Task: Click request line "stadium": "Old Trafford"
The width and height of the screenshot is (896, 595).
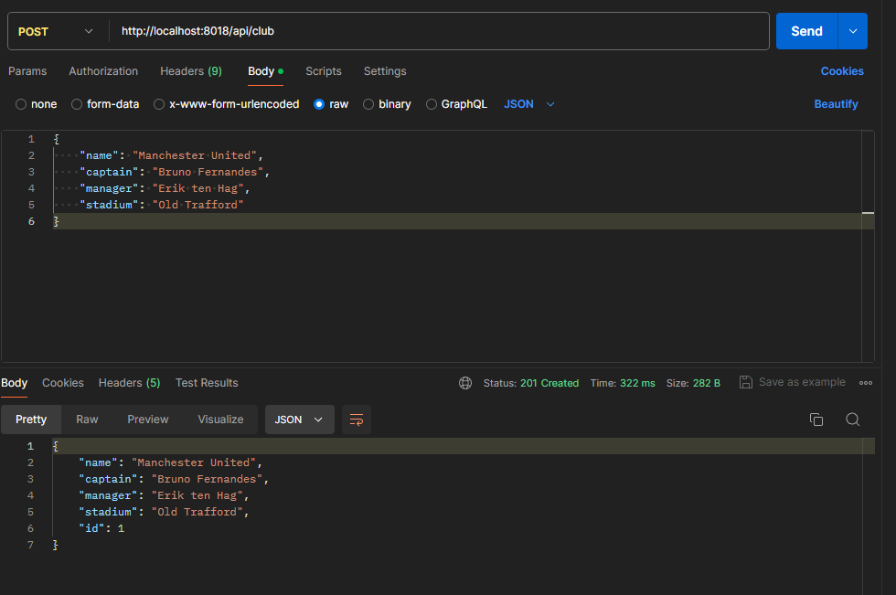Action: [162, 205]
